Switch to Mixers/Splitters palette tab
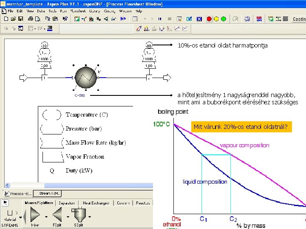Image resolution: width=306 pixels, height=229 pixels. click(x=39, y=203)
